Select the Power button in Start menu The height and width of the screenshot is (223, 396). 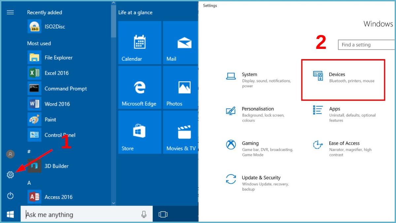pyautogui.click(x=10, y=196)
